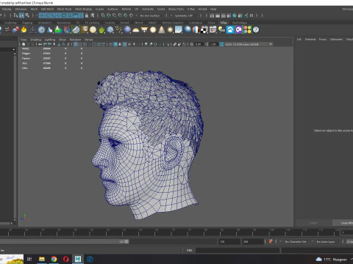Click the beige grid sphere shelf icon
Screen dimensions: 353x264
point(93,30)
